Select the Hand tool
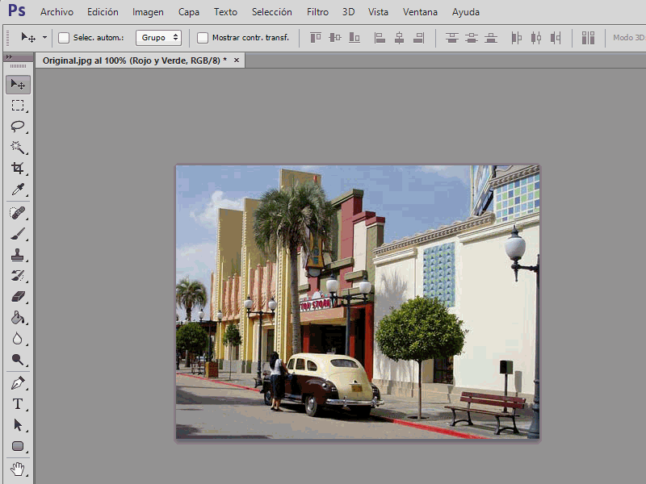Viewport: 646px width, 484px height. click(18, 469)
